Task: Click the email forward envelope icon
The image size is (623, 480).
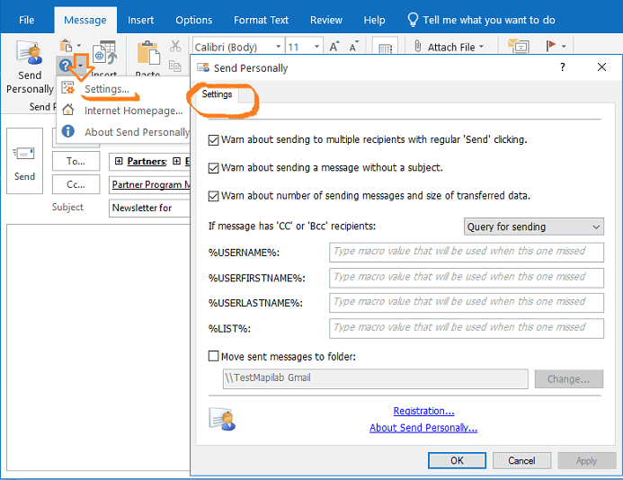Action: (x=518, y=46)
